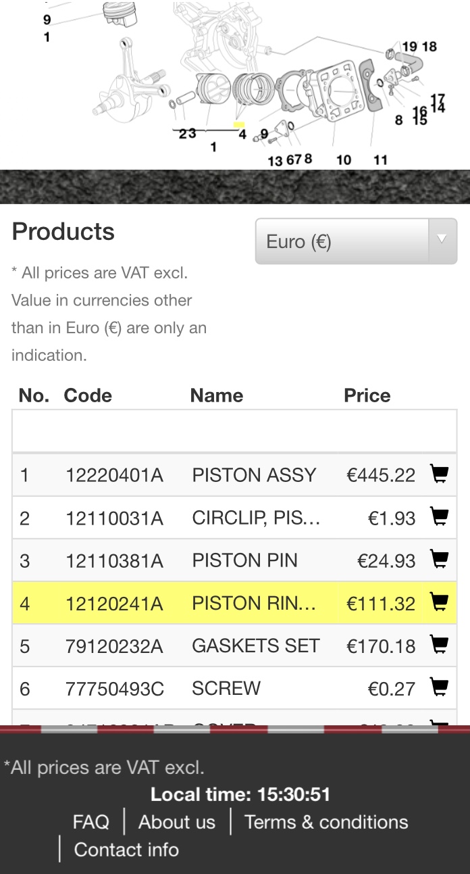Open the Euro currency dropdown
The image size is (470, 874).
pyautogui.click(x=356, y=241)
